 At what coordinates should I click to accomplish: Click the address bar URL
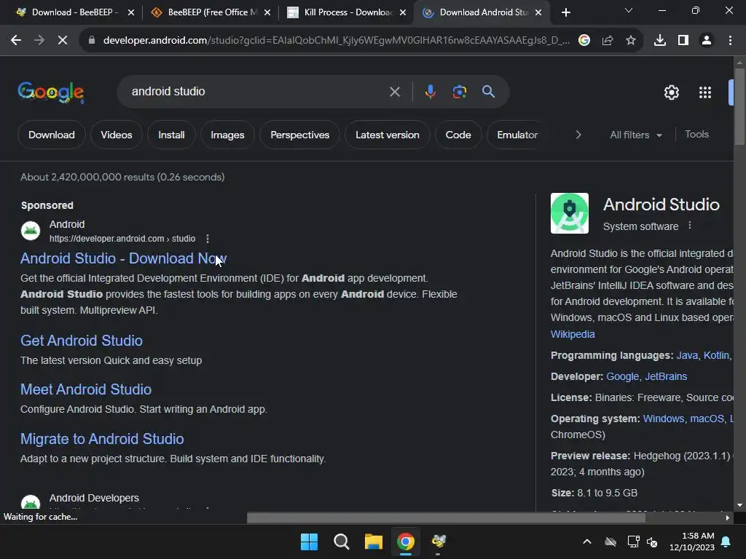tap(336, 41)
